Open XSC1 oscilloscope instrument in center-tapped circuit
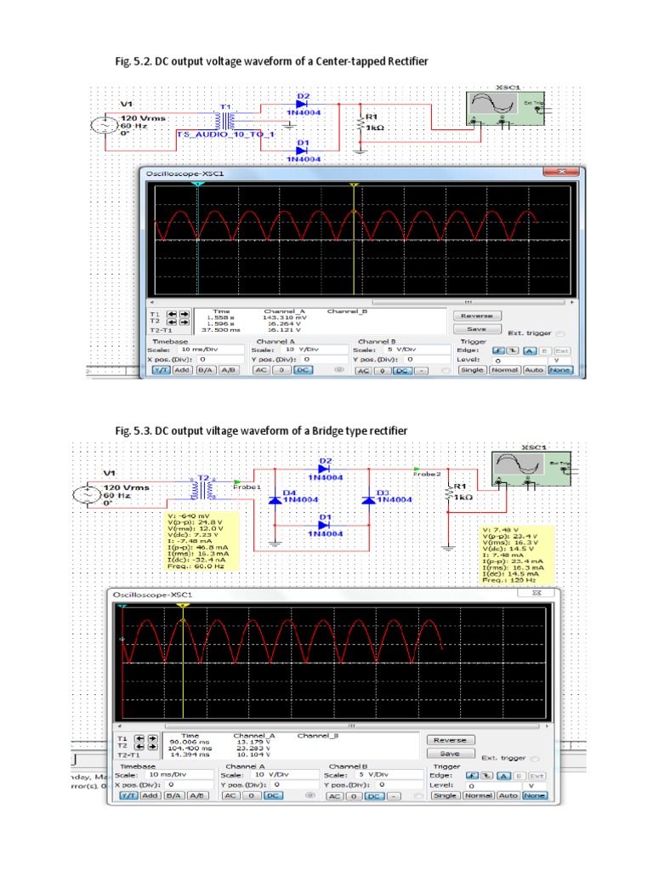The image size is (653, 871). (504, 109)
